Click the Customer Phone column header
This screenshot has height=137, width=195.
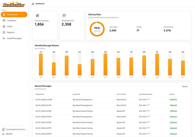pyautogui.click(x=146, y=94)
